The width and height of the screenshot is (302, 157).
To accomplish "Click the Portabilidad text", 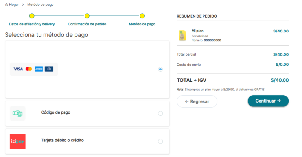I will coord(200,36).
